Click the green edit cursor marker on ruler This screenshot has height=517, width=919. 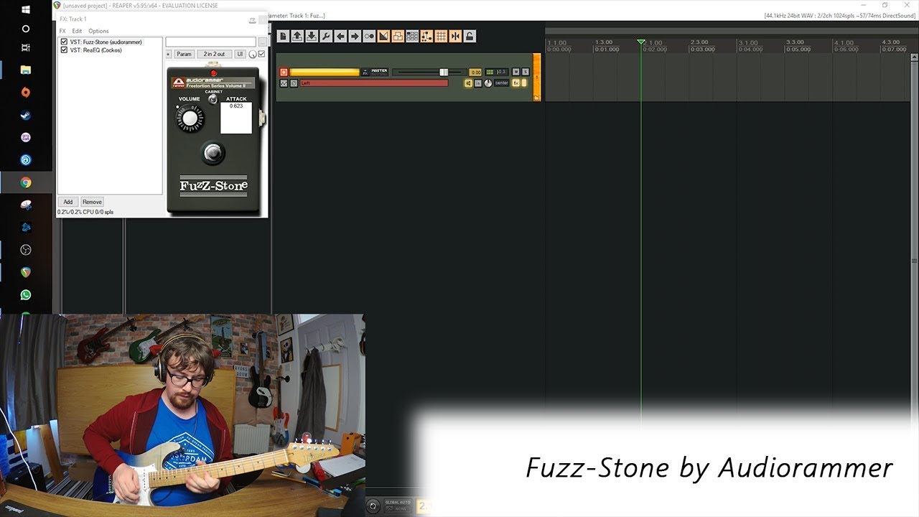641,42
